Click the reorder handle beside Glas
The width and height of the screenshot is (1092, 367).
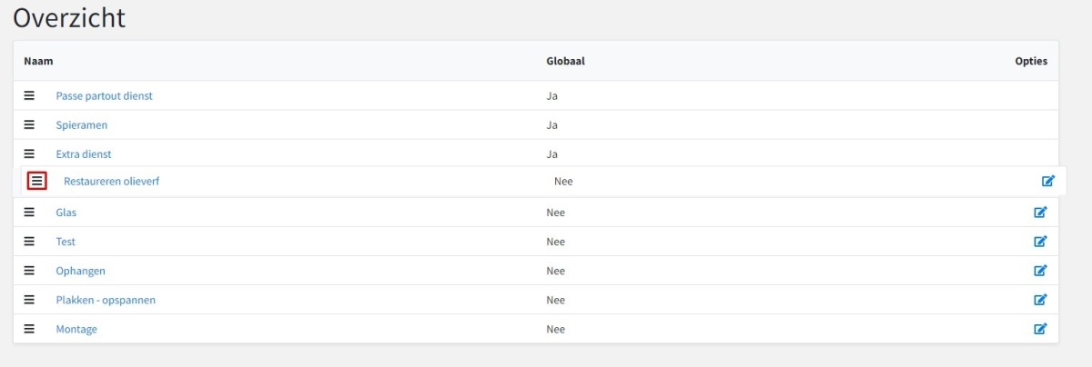click(x=29, y=212)
